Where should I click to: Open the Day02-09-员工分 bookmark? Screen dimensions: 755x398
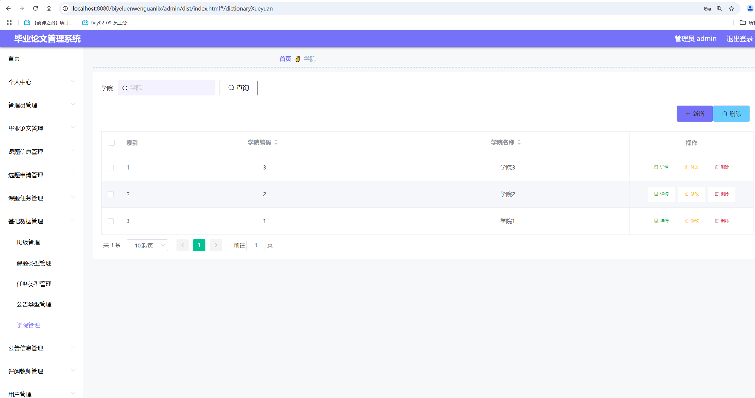pyautogui.click(x=106, y=23)
